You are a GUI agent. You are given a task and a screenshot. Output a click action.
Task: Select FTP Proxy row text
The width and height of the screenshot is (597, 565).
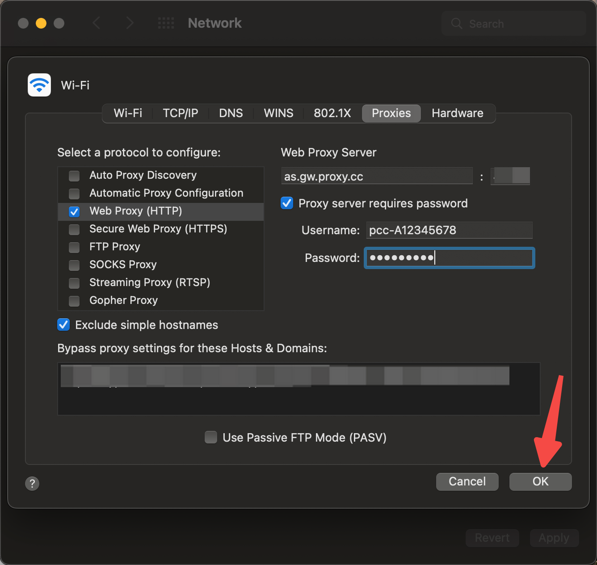coord(115,247)
